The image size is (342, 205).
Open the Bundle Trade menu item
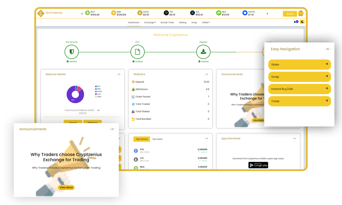(x=167, y=22)
